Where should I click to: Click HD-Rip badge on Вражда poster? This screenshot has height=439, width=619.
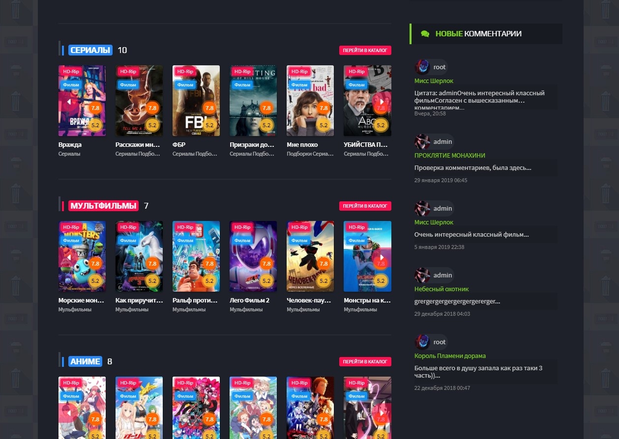pos(71,72)
